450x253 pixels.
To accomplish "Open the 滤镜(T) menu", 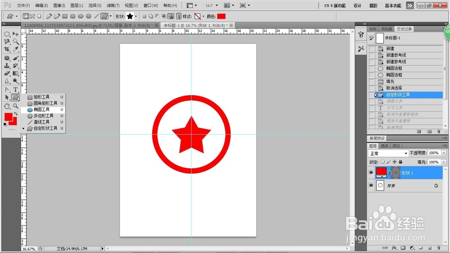I will [113, 5].
